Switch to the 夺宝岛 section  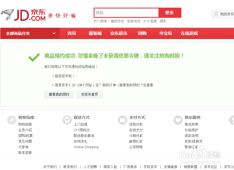pos(165,33)
